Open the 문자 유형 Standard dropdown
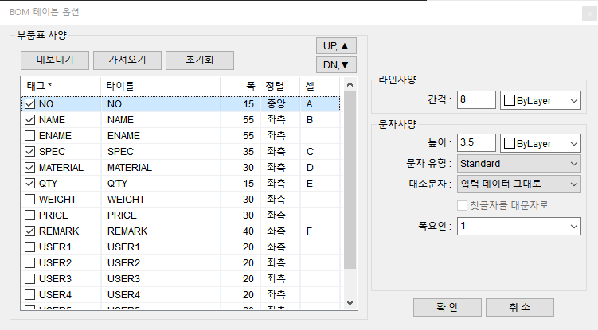 (x=518, y=164)
